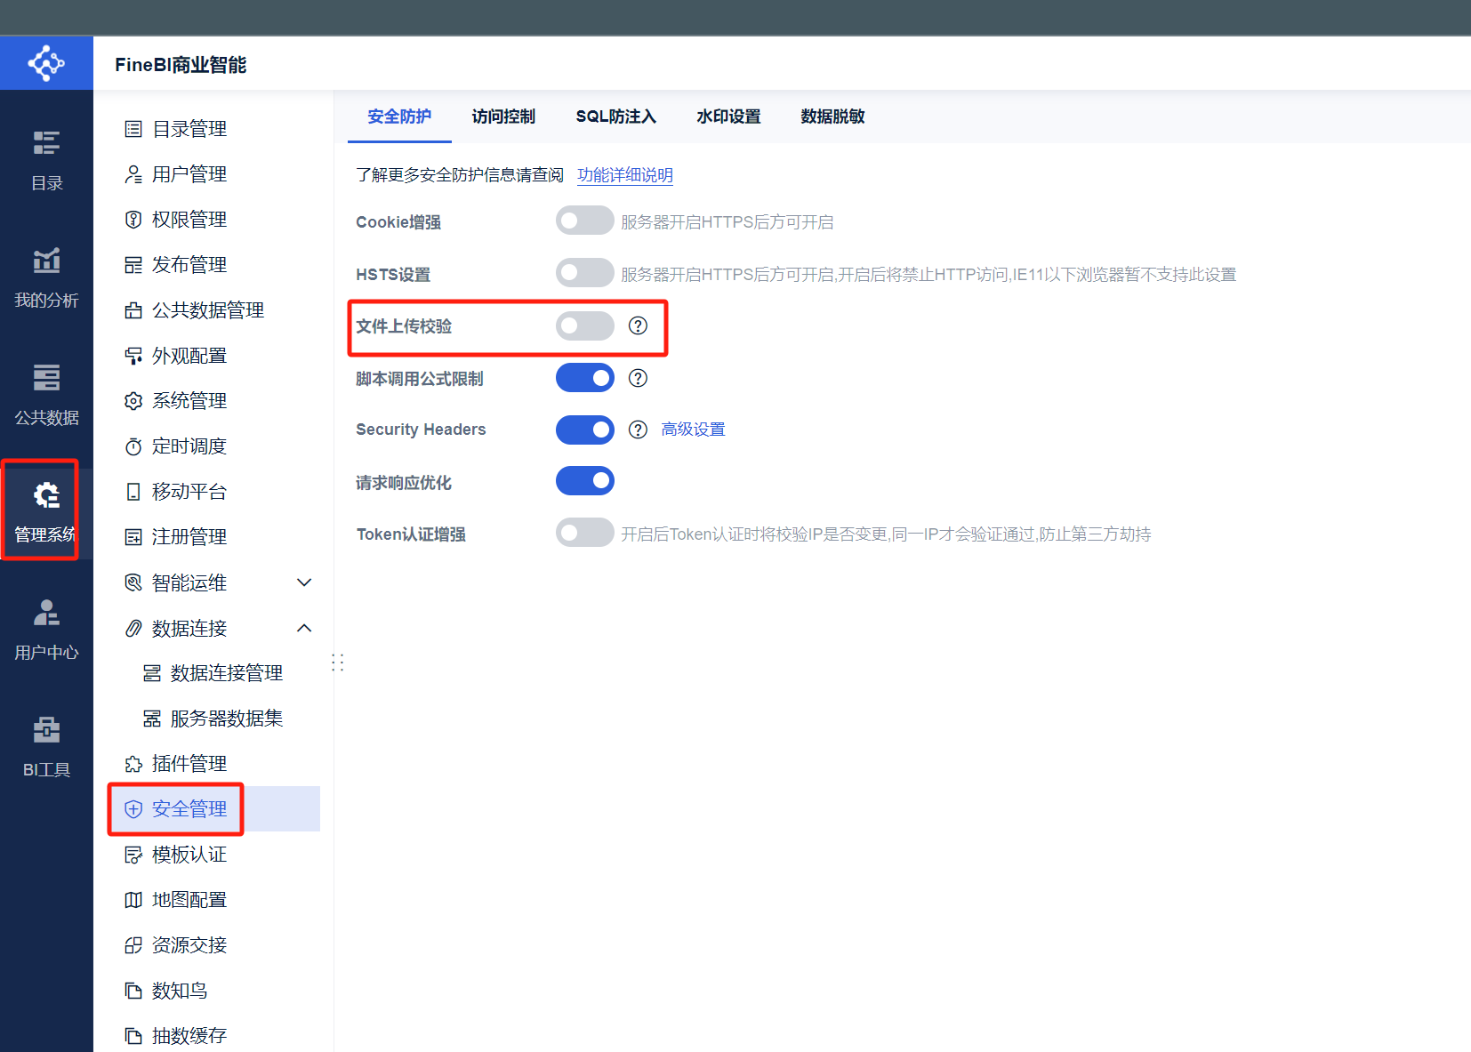The image size is (1471, 1052).
Task: Click the 用户管理 person icon
Action: point(133,174)
